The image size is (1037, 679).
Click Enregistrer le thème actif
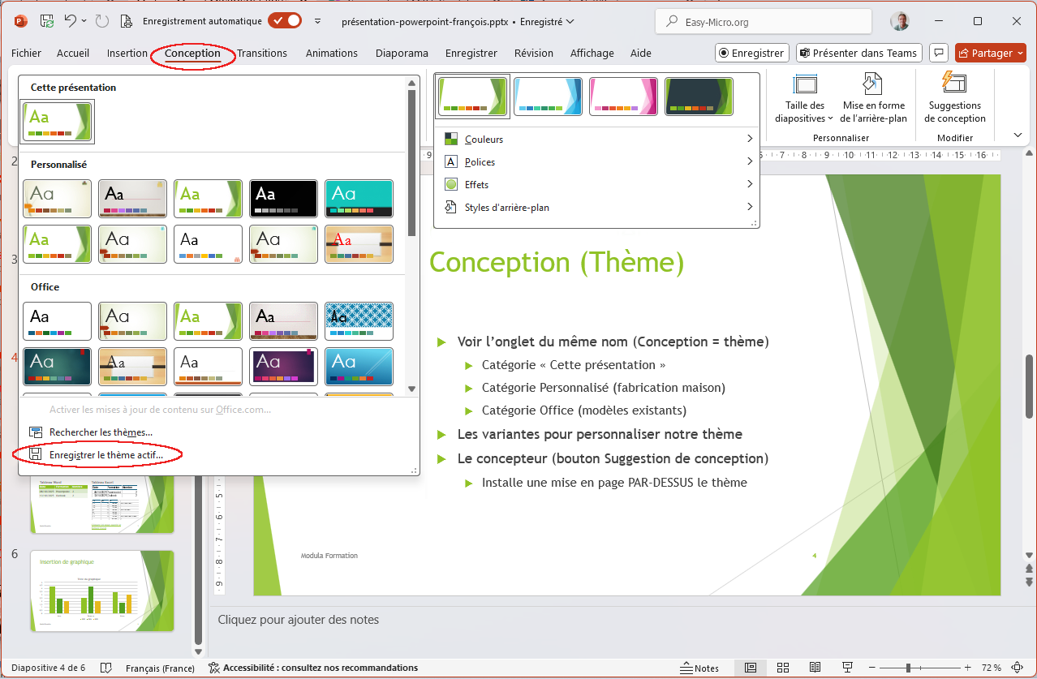point(105,455)
